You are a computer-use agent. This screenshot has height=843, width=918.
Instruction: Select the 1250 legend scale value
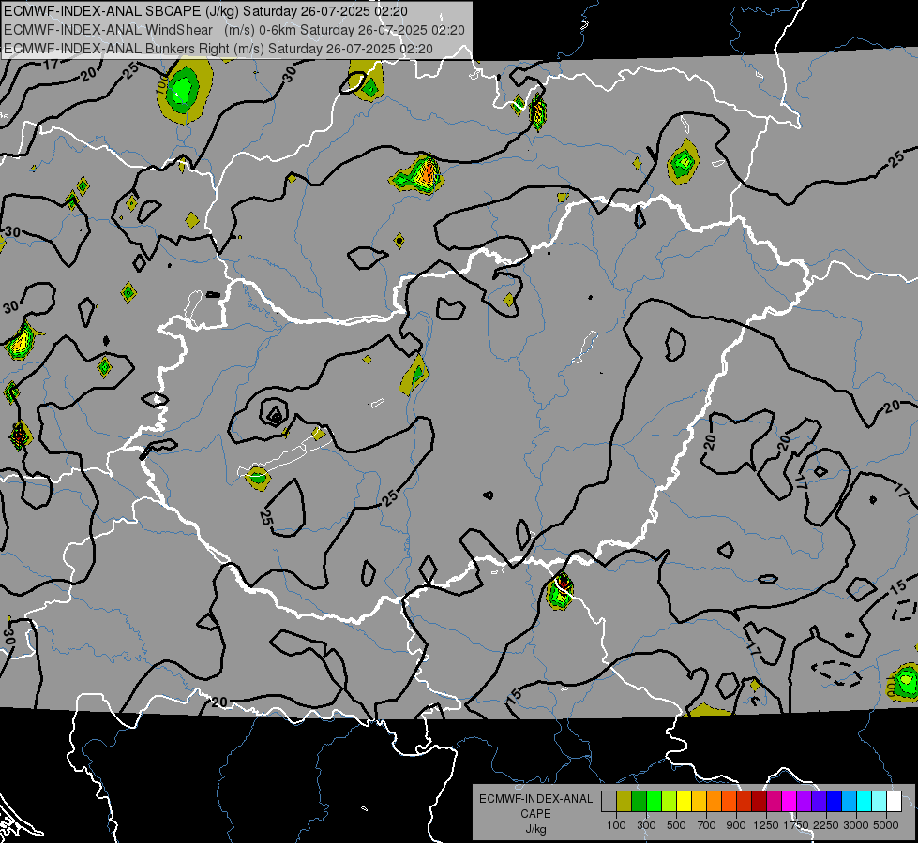(766, 825)
